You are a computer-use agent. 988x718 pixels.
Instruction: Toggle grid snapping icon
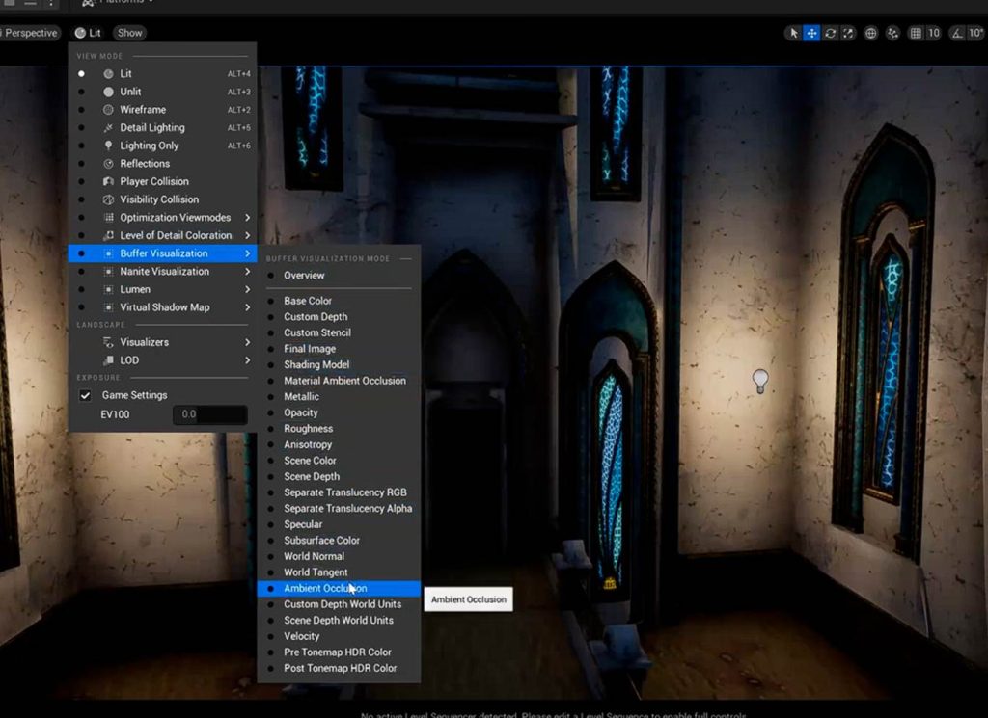click(916, 33)
